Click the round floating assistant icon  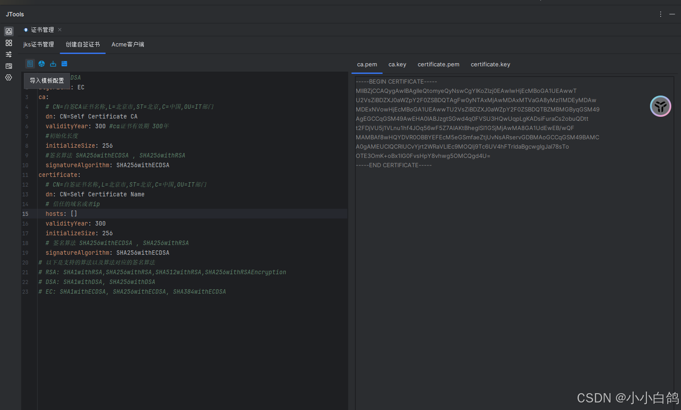[x=660, y=106]
